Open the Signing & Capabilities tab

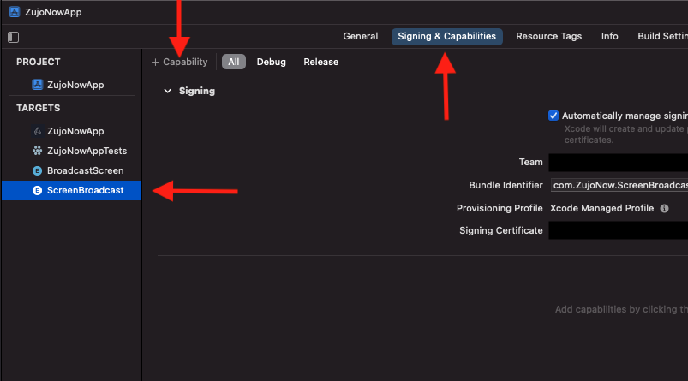point(446,37)
